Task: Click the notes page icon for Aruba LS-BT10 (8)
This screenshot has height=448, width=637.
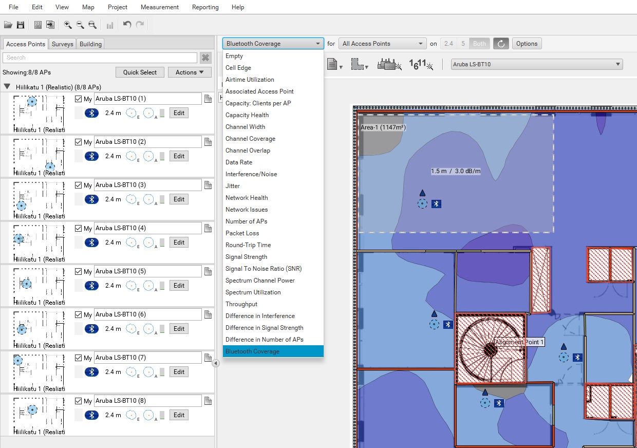Action: pos(208,401)
